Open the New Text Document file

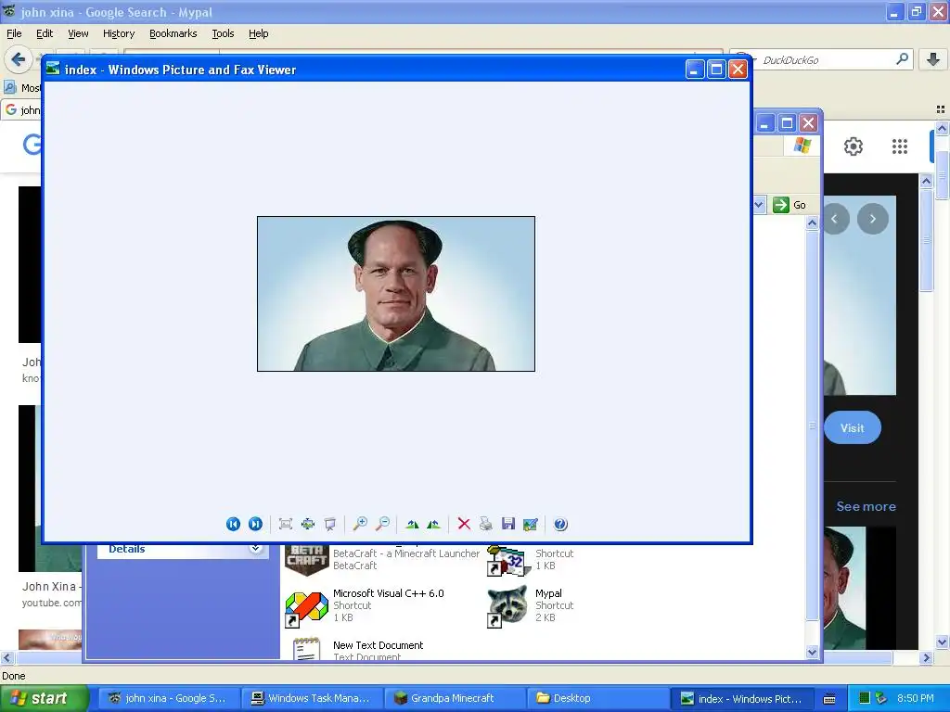pos(306,649)
